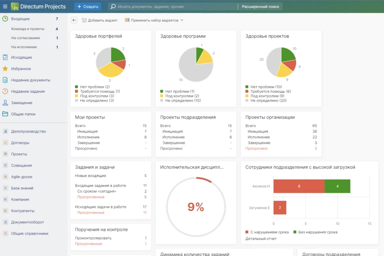
Task: Click the Directum Projects logo icon
Action: [x=15, y=6]
